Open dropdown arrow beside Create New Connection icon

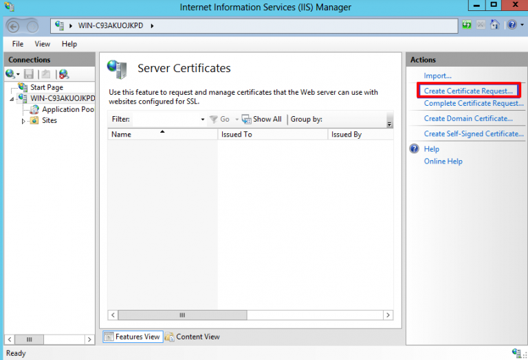tap(18, 74)
